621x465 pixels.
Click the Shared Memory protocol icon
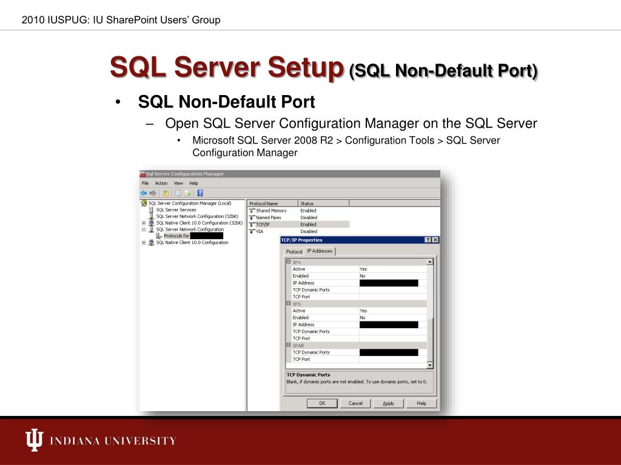tap(252, 211)
